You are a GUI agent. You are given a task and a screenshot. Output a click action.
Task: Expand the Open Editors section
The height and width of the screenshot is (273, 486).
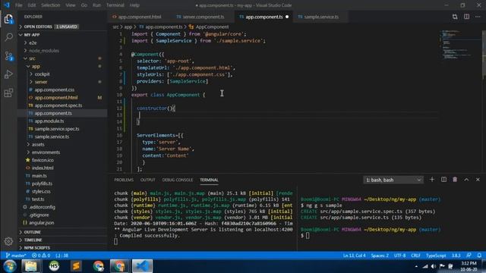[62, 27]
